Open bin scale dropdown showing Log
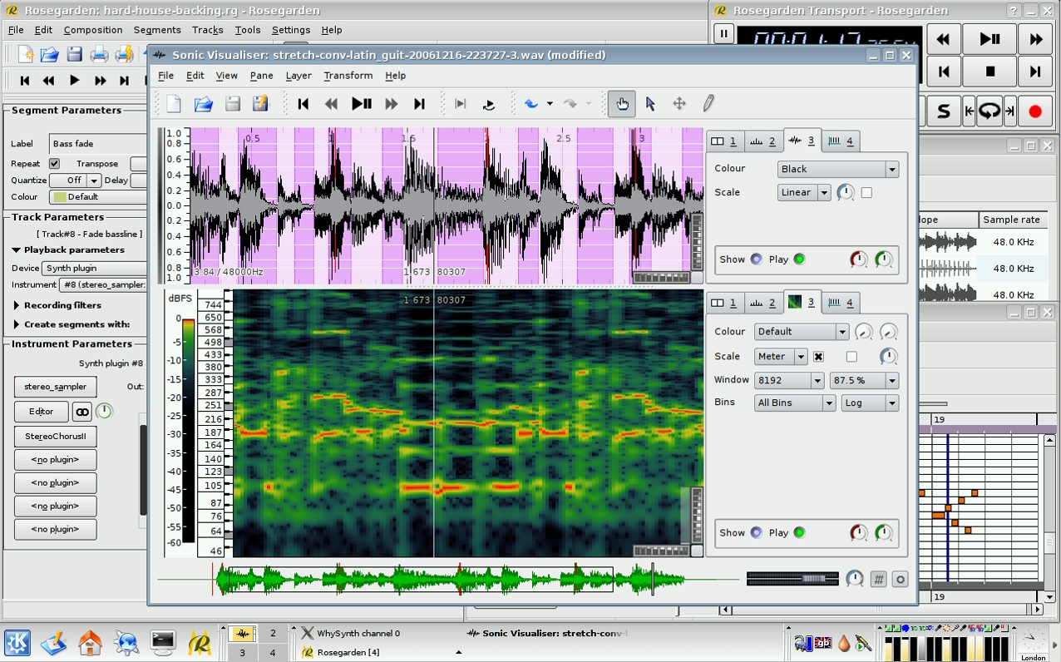 (870, 403)
